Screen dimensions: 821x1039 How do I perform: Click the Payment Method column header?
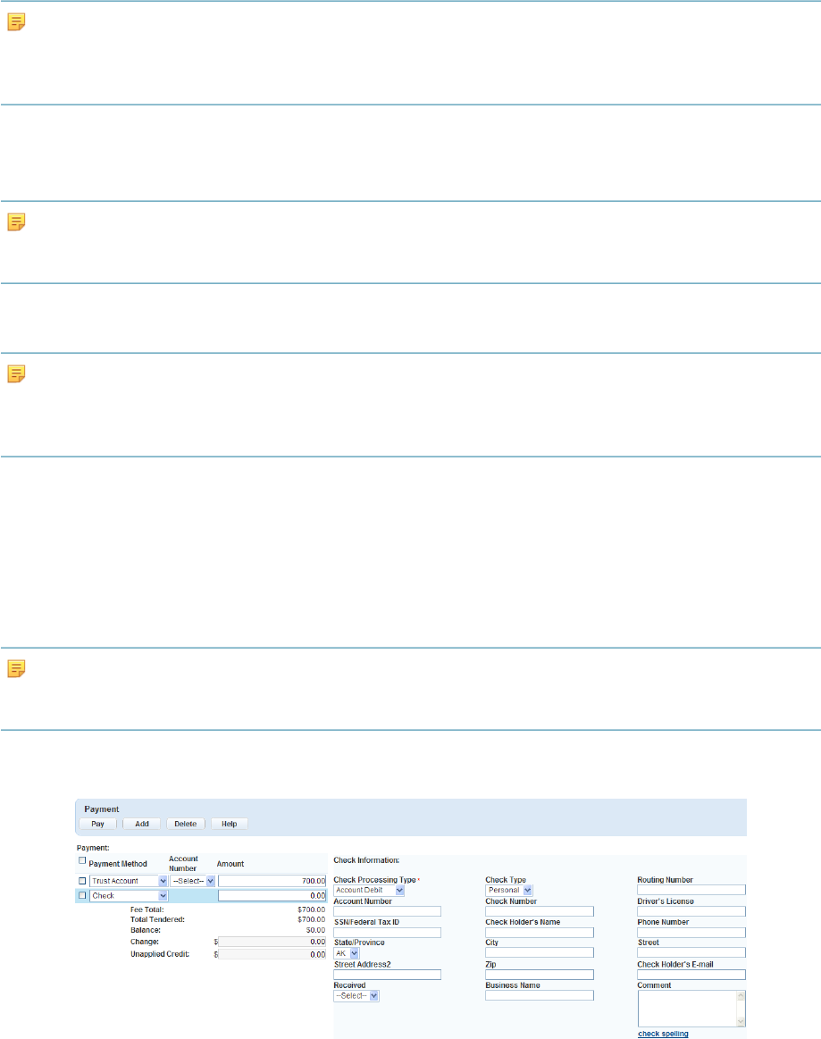118,864
